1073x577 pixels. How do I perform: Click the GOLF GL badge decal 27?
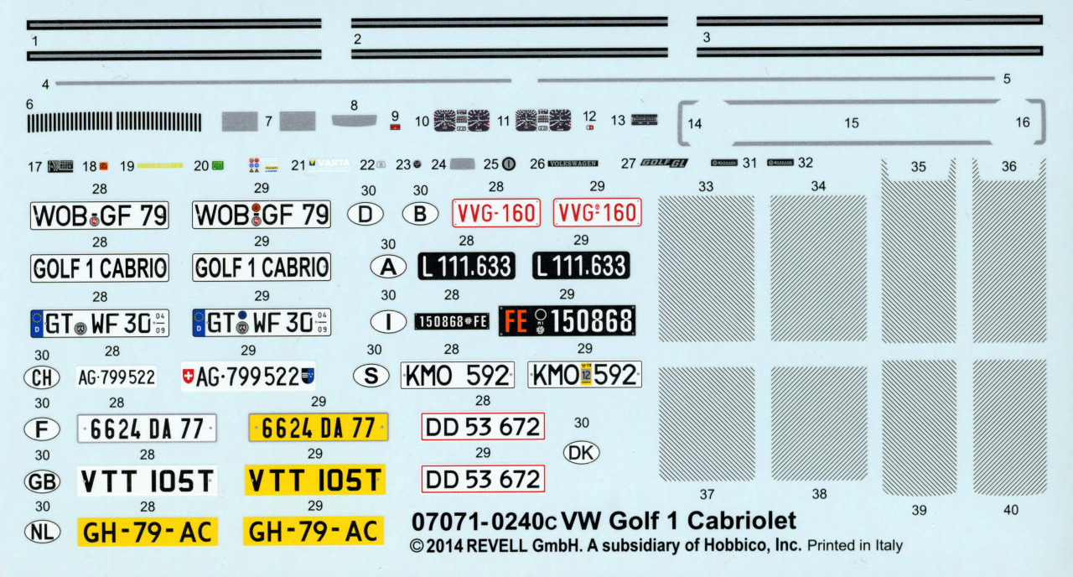[666, 164]
